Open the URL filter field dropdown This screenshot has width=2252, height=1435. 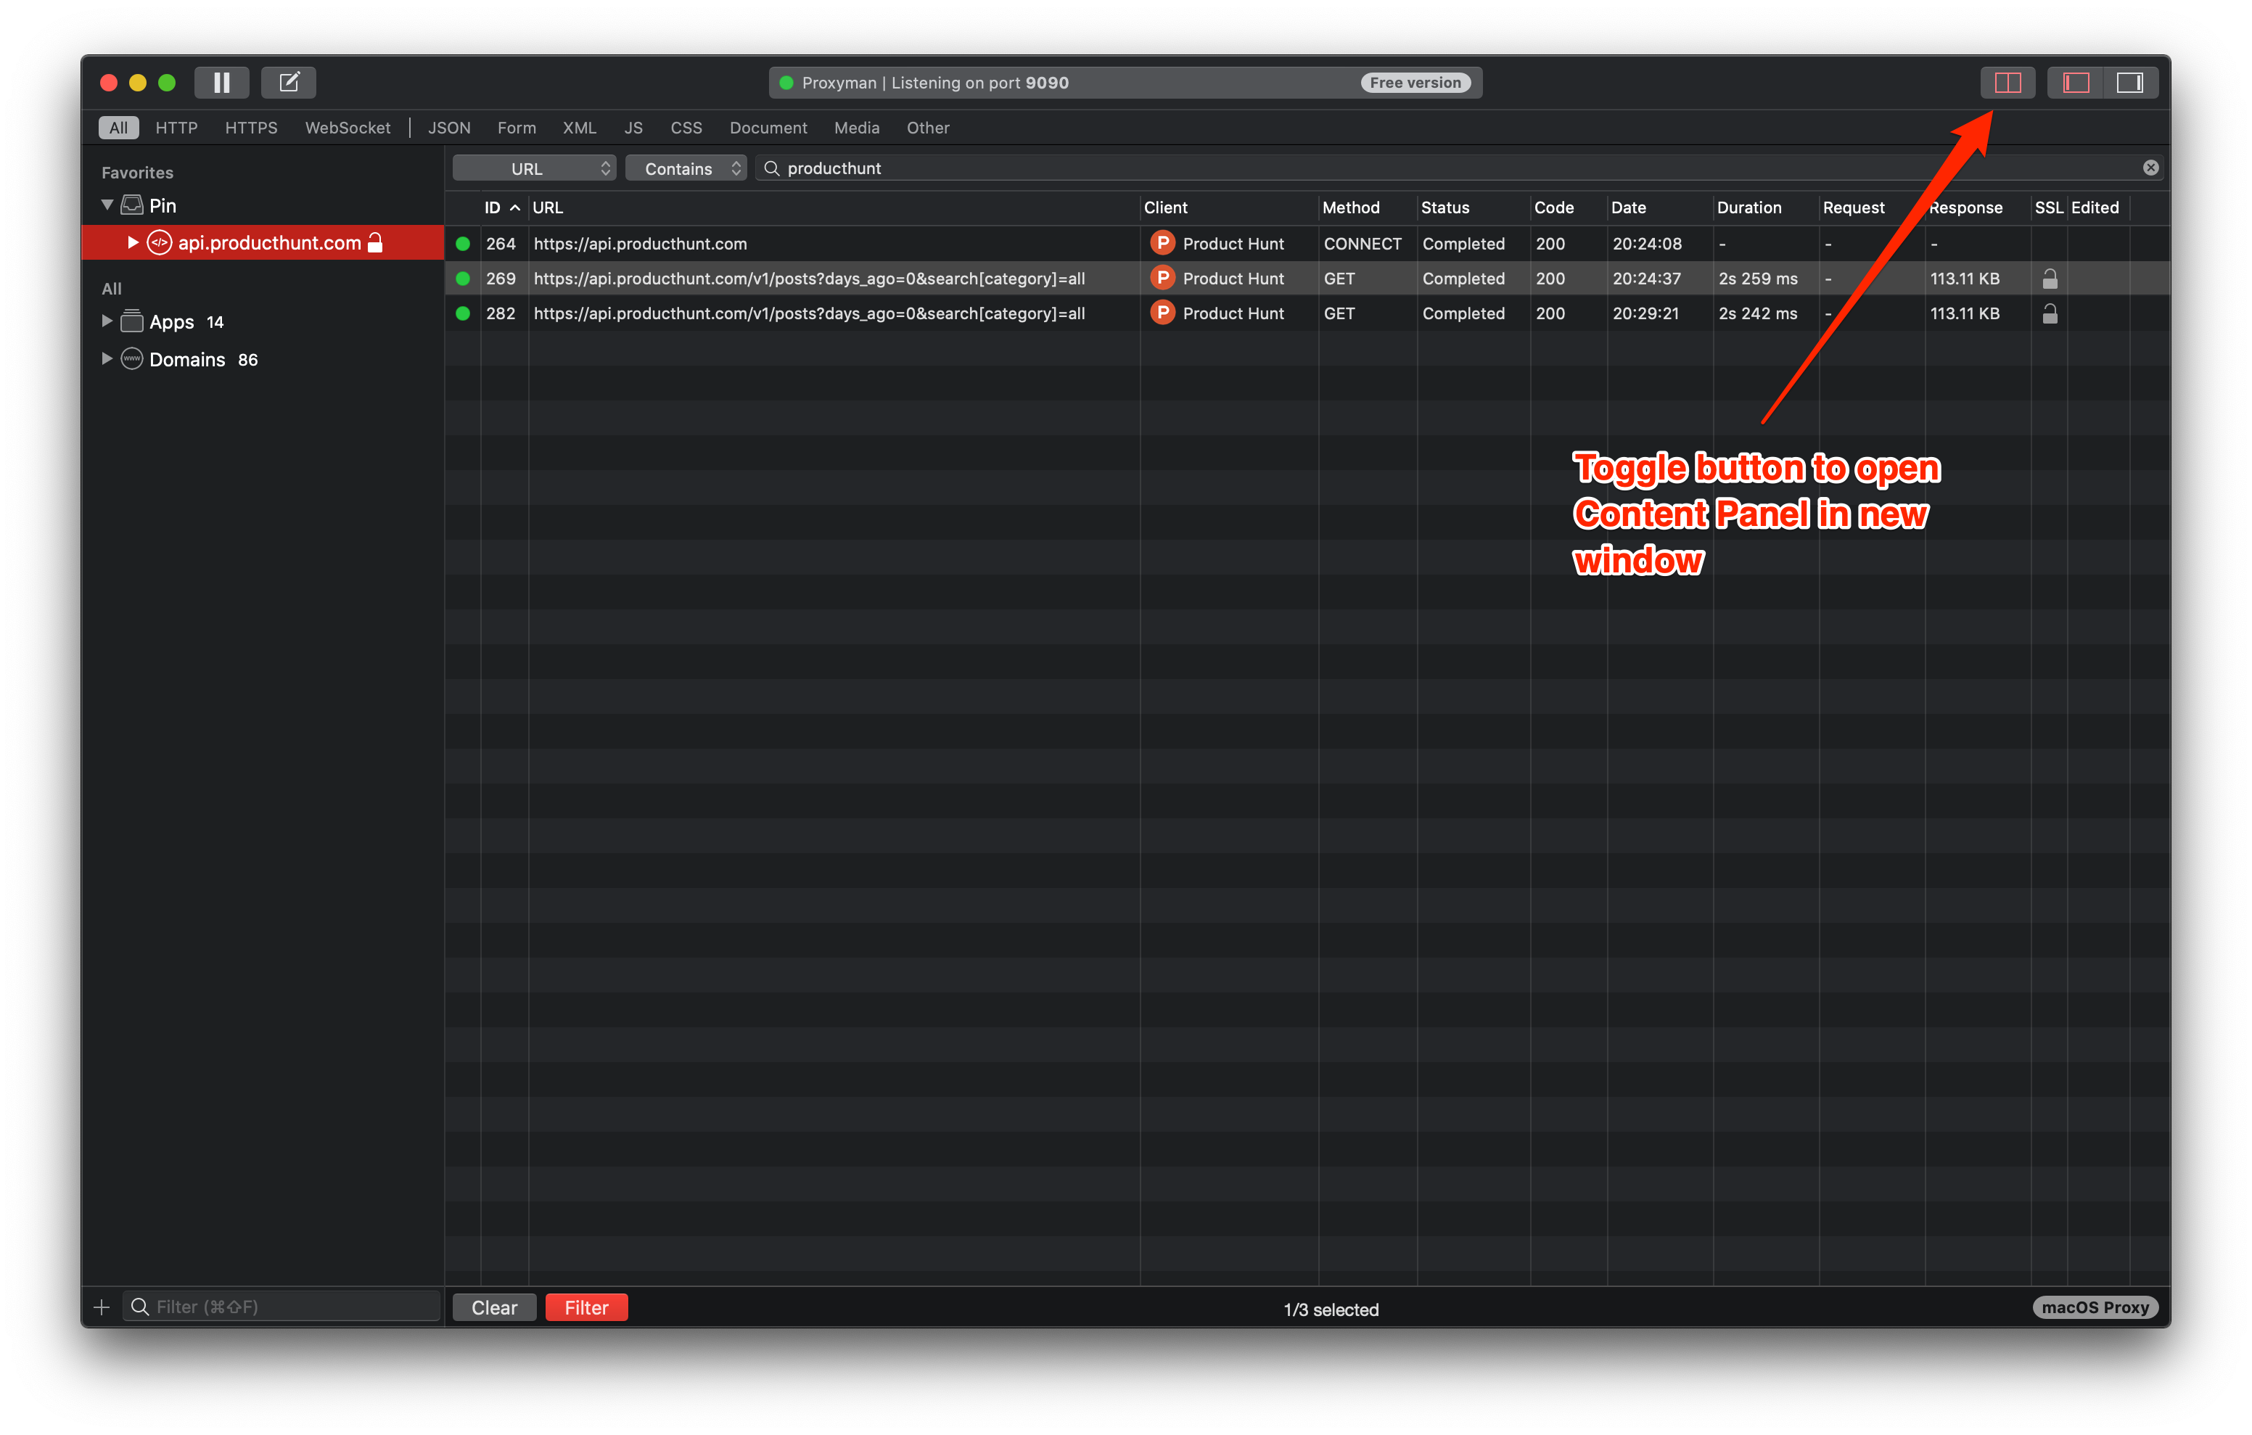click(534, 168)
